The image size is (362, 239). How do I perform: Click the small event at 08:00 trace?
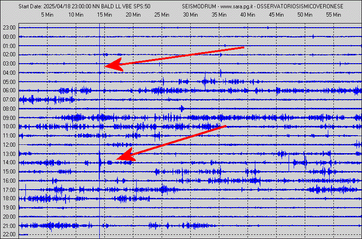coord(182,108)
